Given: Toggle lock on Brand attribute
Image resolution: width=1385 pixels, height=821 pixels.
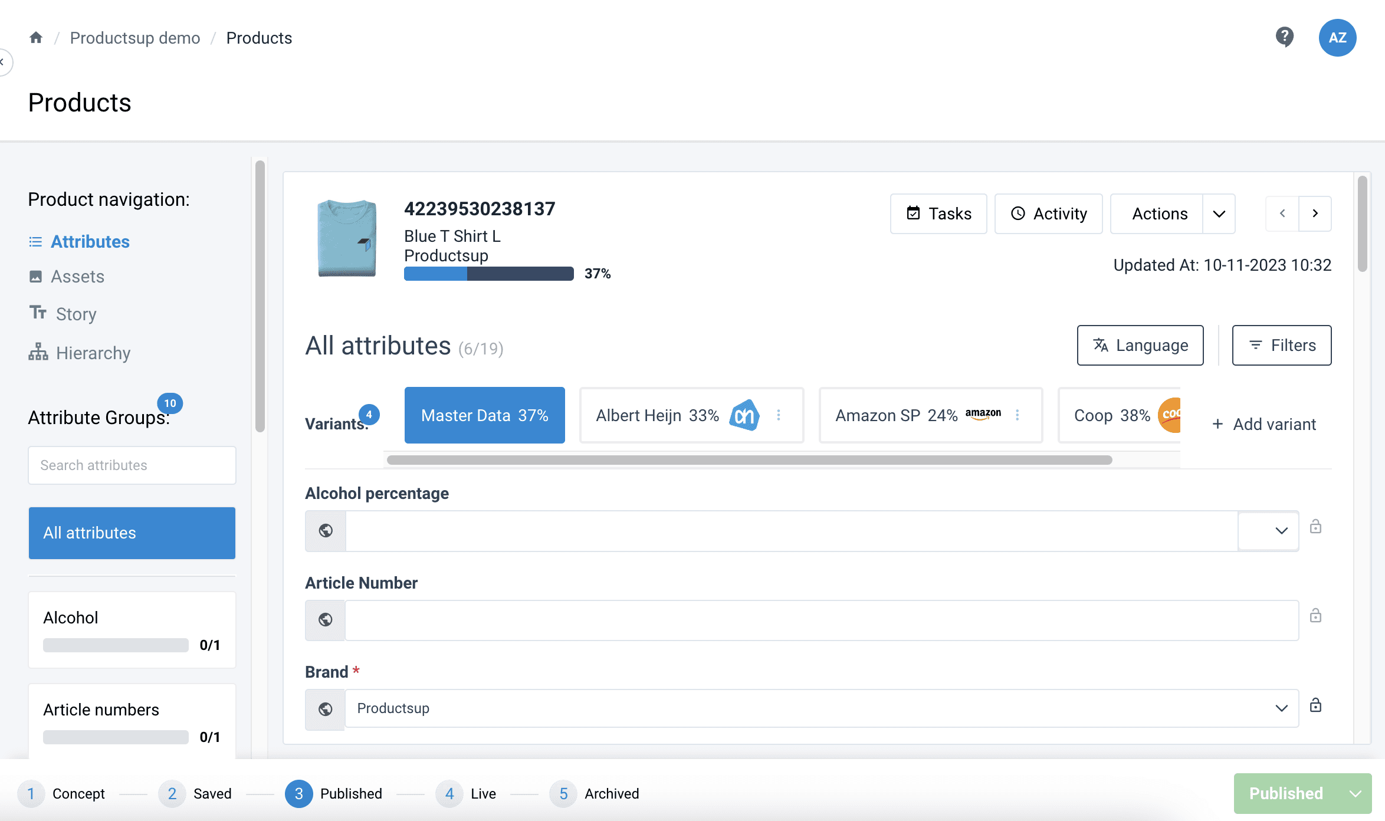Looking at the screenshot, I should coord(1315,705).
